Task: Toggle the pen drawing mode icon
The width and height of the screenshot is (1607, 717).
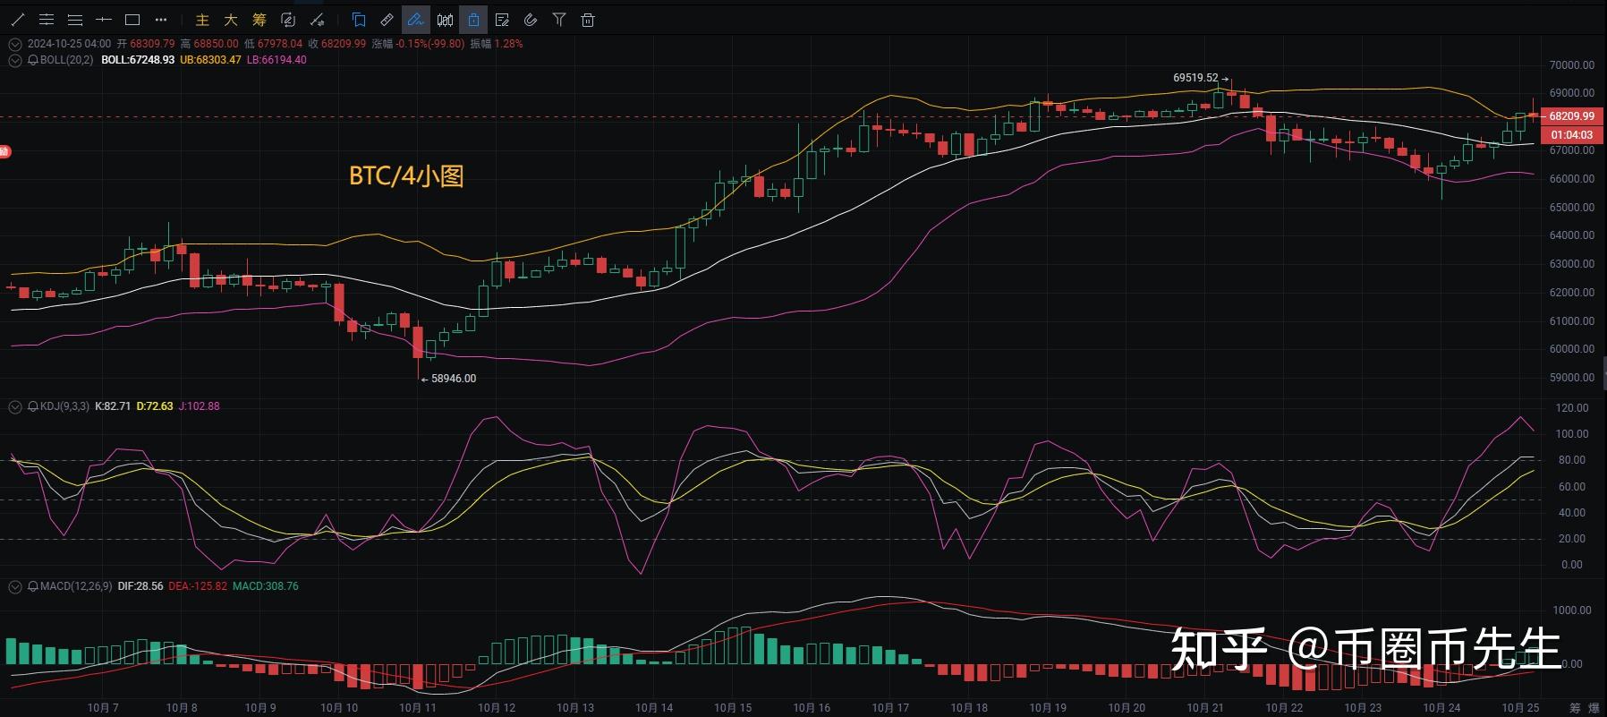Action: (x=416, y=20)
